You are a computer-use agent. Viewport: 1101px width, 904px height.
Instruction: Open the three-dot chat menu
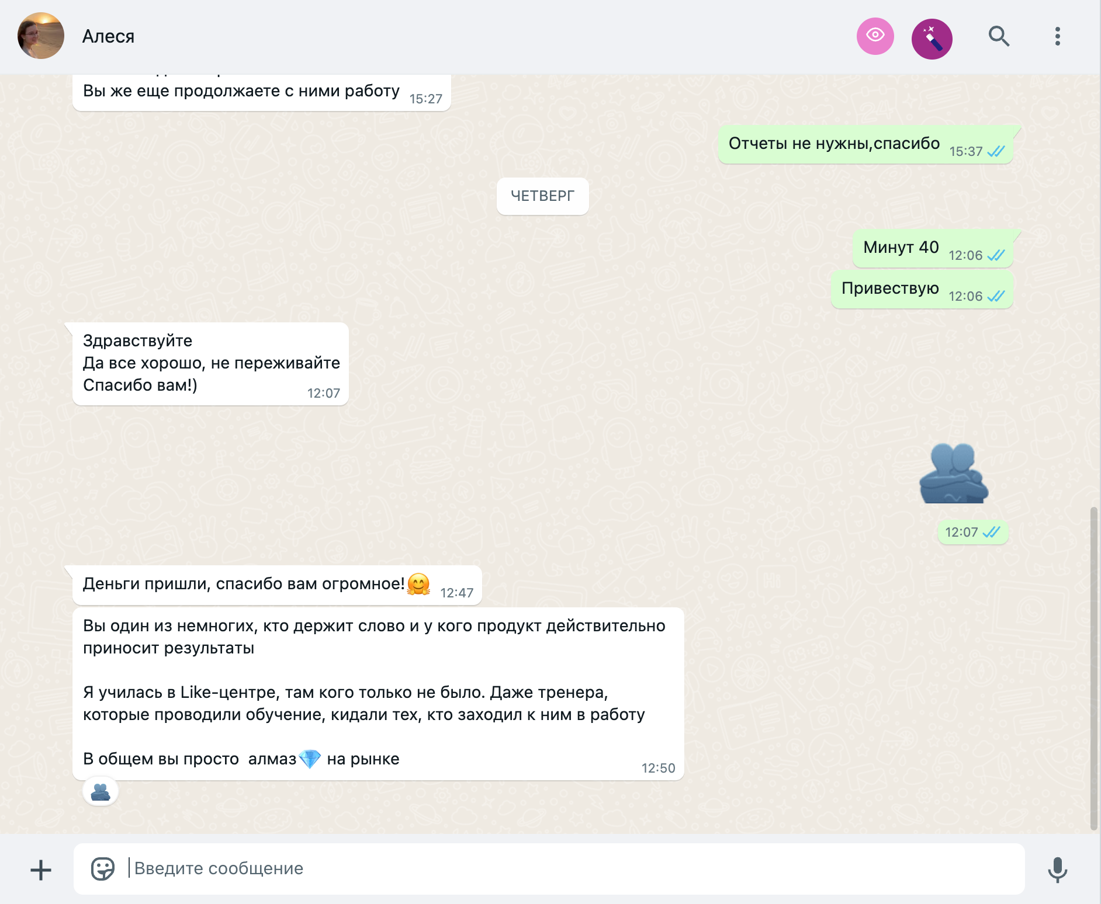point(1057,36)
